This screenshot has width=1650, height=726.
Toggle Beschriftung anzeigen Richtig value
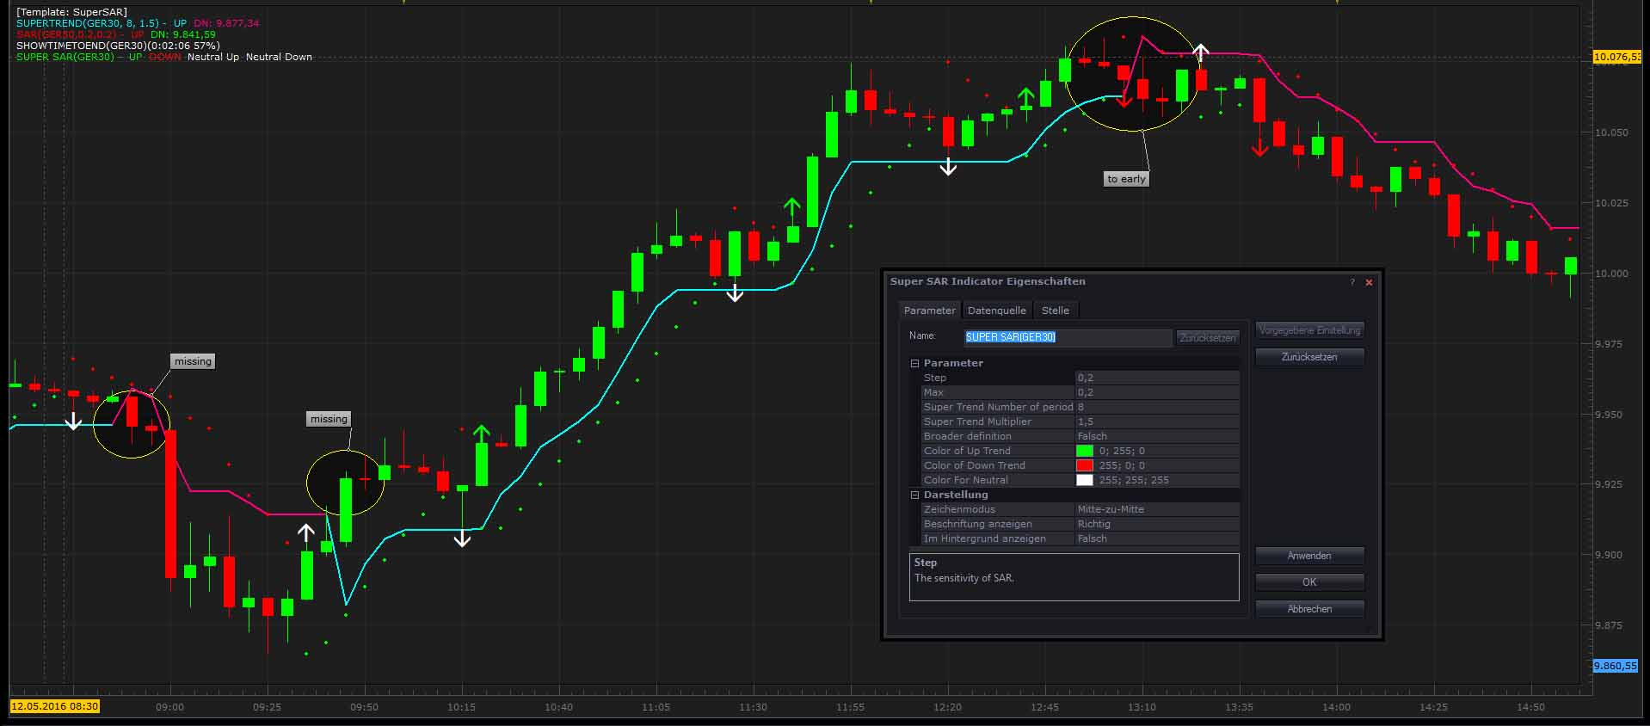click(1157, 524)
